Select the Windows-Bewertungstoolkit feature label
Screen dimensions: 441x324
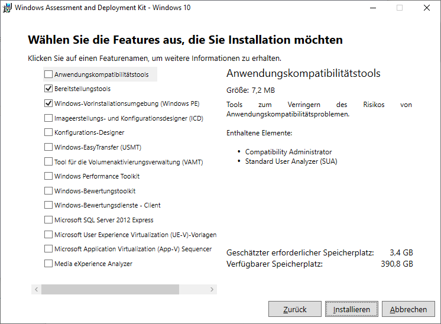95,191
